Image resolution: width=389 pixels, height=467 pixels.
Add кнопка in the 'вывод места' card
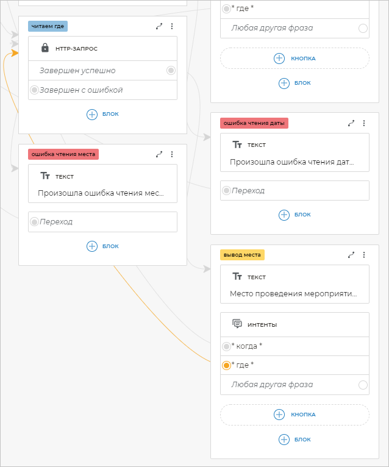(294, 415)
